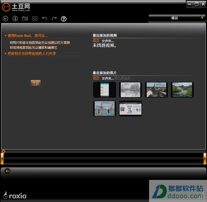This screenshot has height=202, width=207.
Task: Expand the 然后将它与世界各地的人们共享 section
Action: pyautogui.click(x=30, y=53)
